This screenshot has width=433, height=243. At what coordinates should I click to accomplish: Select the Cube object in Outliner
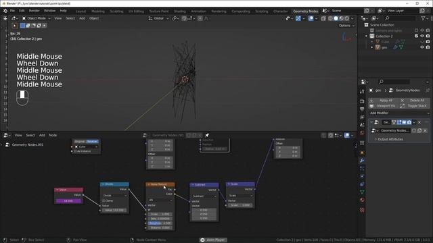tap(385, 42)
